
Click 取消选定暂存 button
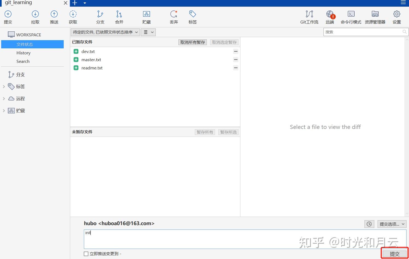point(224,42)
